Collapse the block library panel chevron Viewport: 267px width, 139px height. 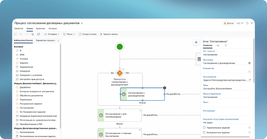click(58, 41)
